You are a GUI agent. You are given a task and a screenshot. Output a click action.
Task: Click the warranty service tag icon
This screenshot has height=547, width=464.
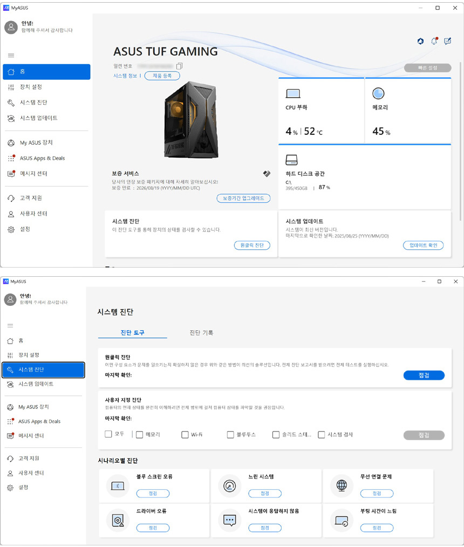click(266, 174)
